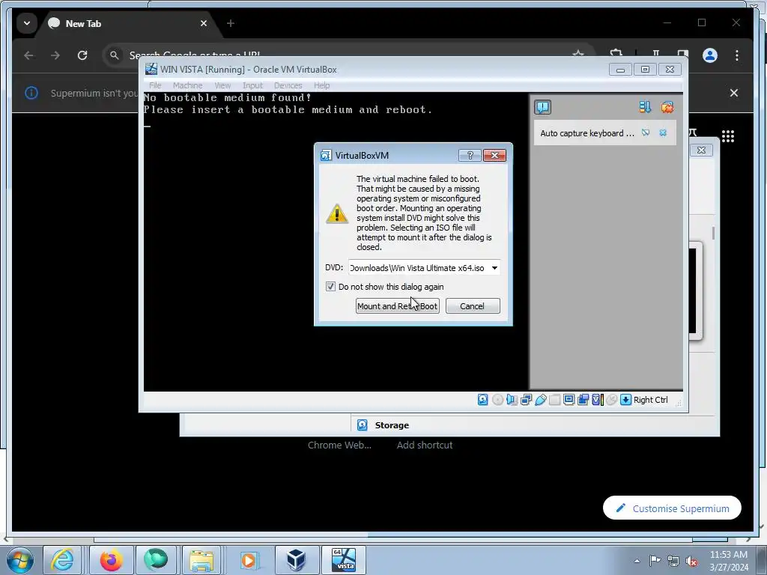Launch Internet Explorer from taskbar
The width and height of the screenshot is (767, 575).
point(63,560)
